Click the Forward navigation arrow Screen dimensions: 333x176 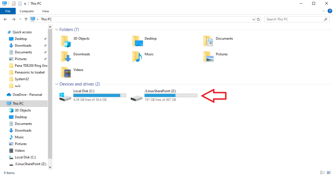point(14,19)
